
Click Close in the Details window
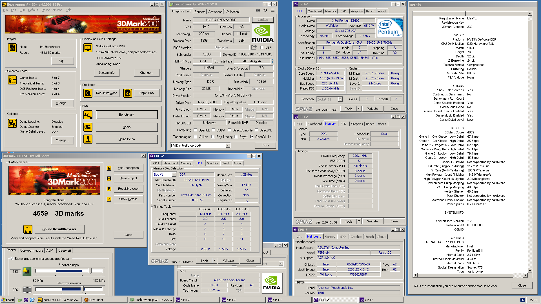[522, 285]
